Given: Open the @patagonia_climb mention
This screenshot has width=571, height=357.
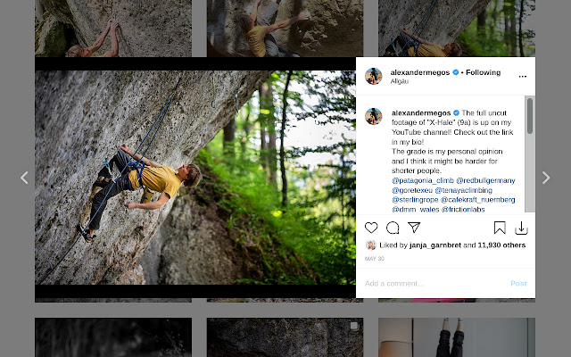Looking at the screenshot, I should coord(422,180).
